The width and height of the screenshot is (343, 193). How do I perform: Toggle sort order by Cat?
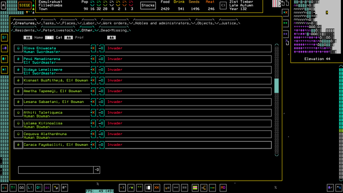pyautogui.click(x=49, y=38)
